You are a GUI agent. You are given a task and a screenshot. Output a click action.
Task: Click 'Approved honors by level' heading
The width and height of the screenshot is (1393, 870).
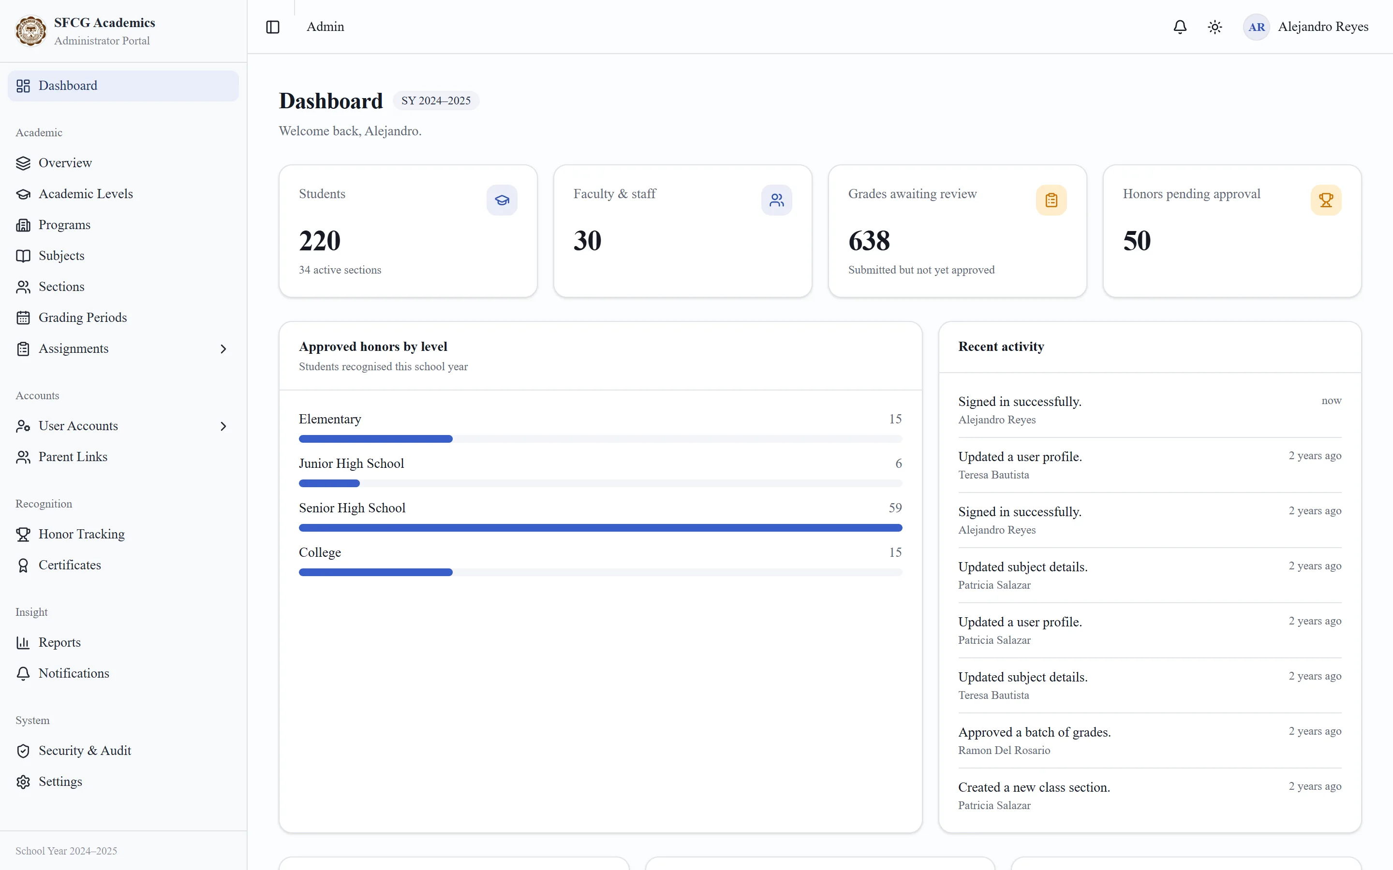[x=373, y=347]
